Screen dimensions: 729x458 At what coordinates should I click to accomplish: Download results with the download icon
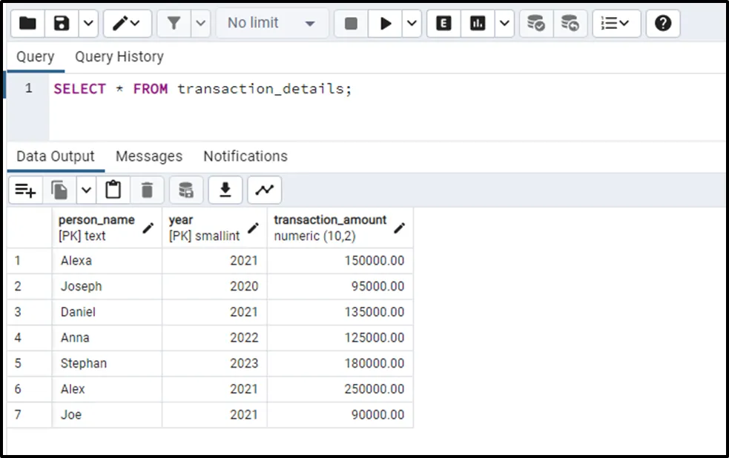pyautogui.click(x=225, y=190)
